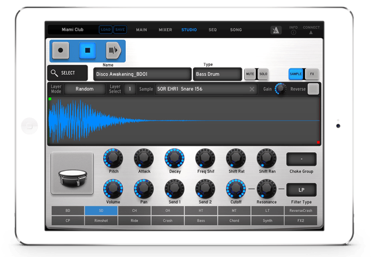This screenshot has height=257, width=371.
Task: Switch to the MIXER tab
Action: pyautogui.click(x=165, y=30)
